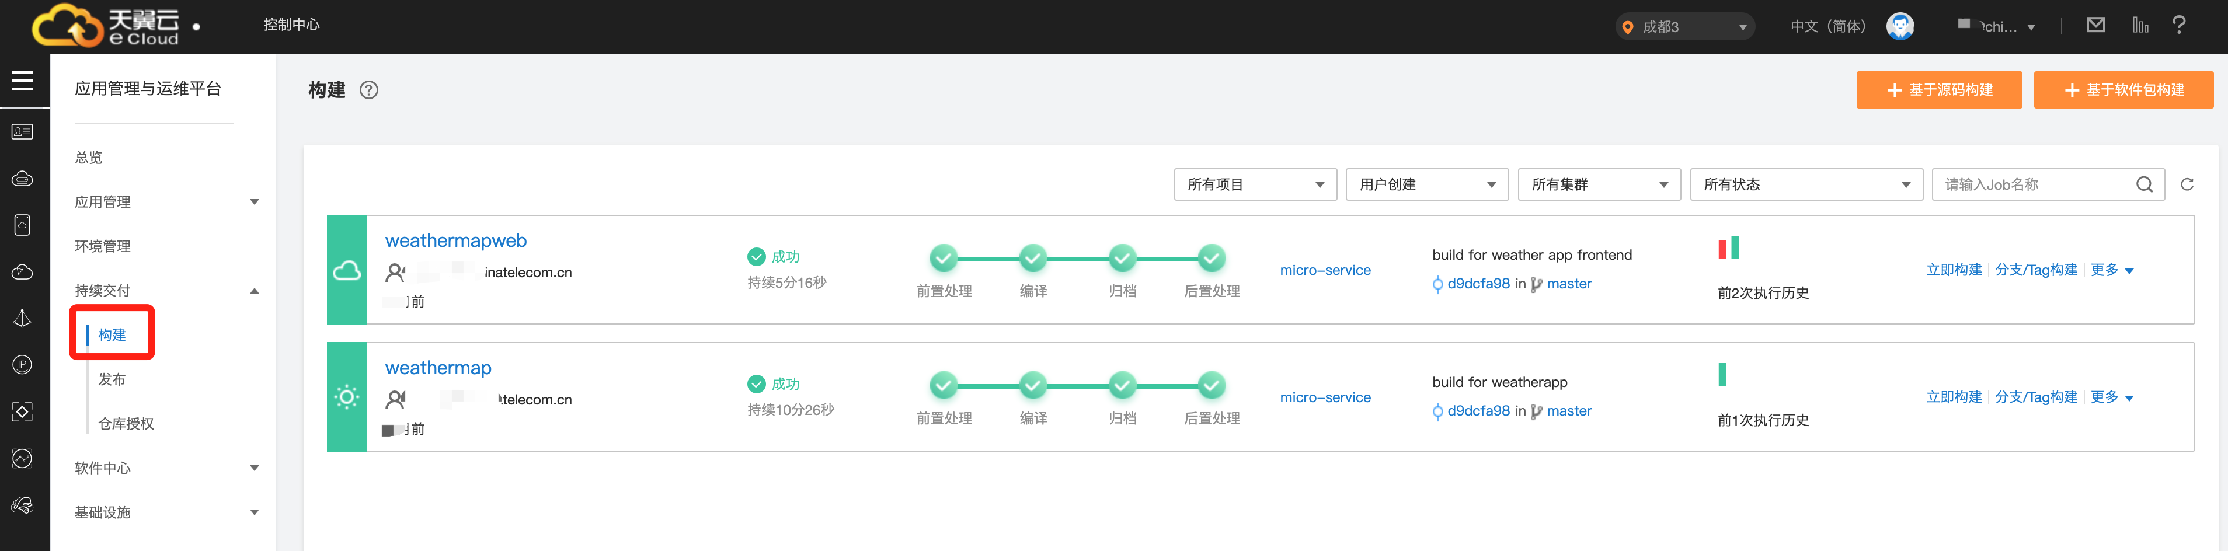2228x551 pixels.
Task: Click the refresh icon next to search
Action: click(x=2187, y=184)
